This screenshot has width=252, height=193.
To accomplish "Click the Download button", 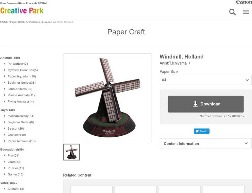I will [x=206, y=104].
